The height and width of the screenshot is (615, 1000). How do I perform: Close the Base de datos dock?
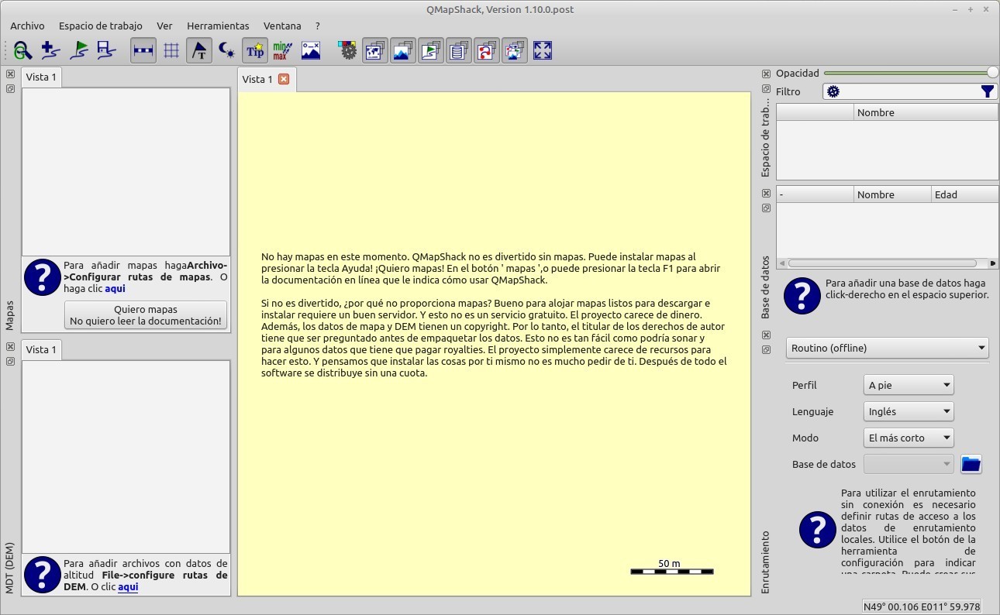click(x=766, y=193)
